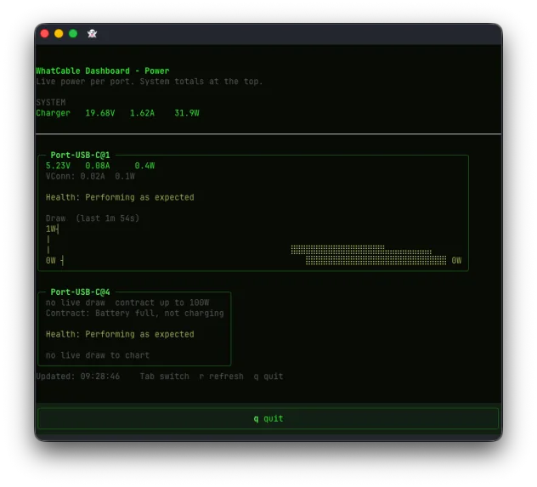537x487 pixels.
Task: Select the 0.08A port current value
Action: [98, 166]
